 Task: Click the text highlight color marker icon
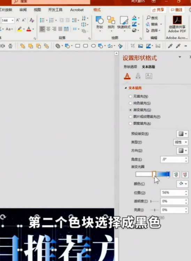(x=20, y=29)
